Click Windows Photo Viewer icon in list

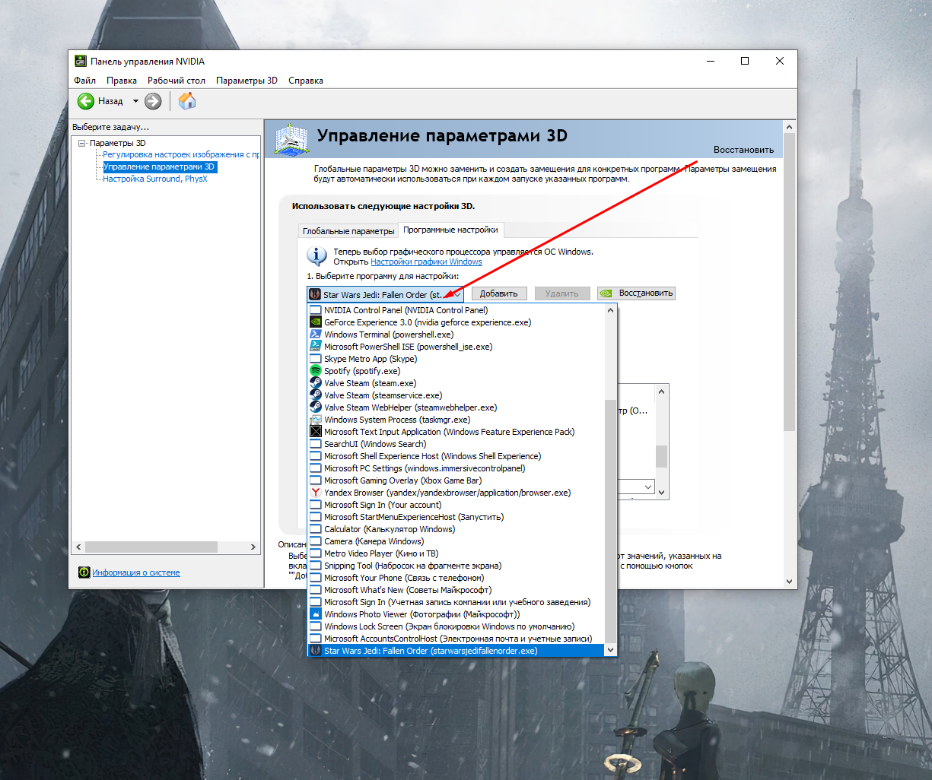316,614
